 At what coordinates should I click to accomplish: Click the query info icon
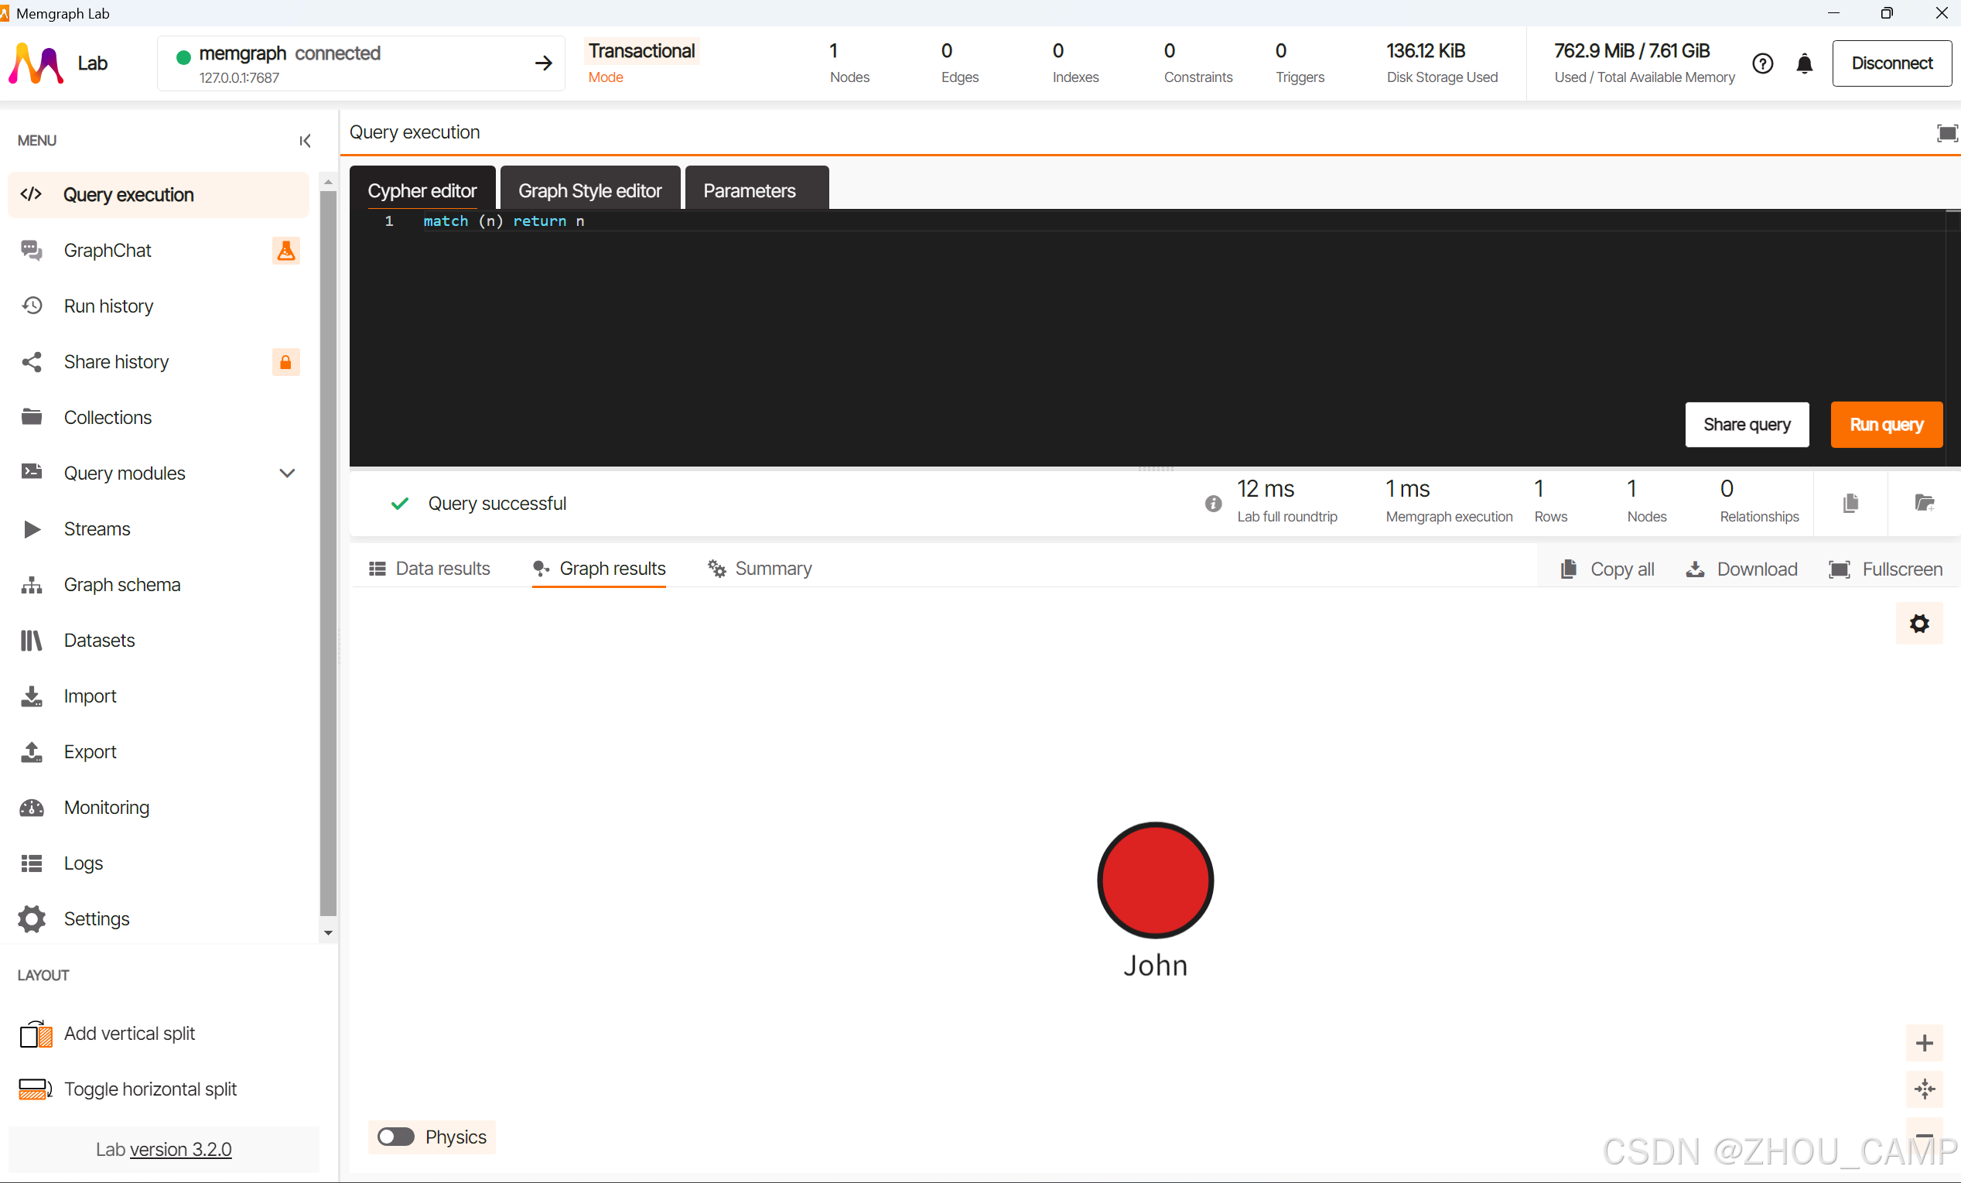(1212, 503)
